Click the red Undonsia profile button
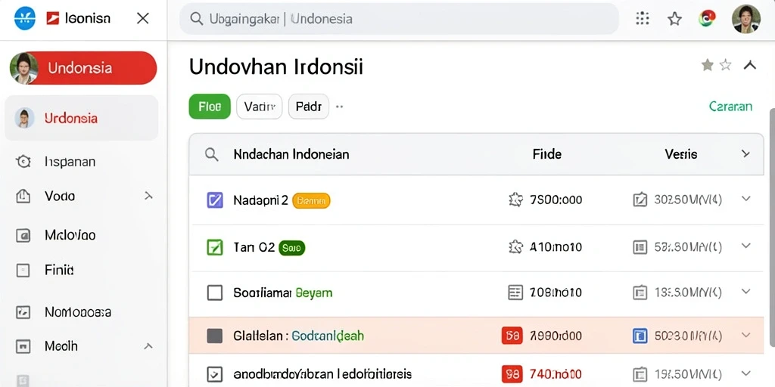The width and height of the screenshot is (775, 387). (83, 67)
